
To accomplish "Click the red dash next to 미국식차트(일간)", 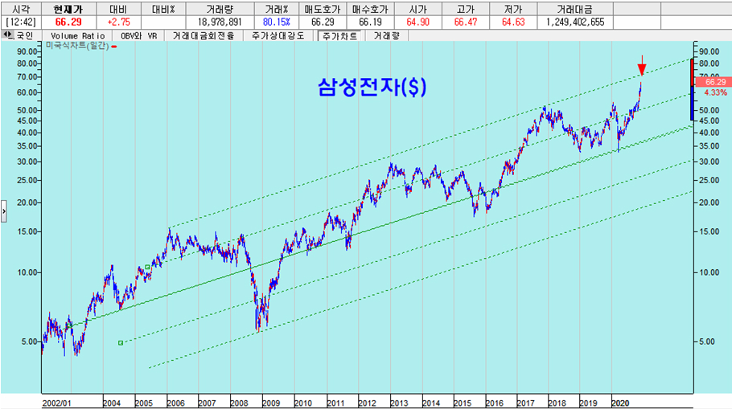I will (114, 47).
